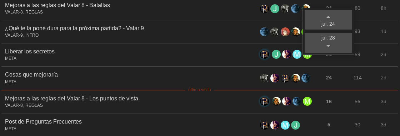400x136 pixels.
Task: Click blue wolf avatar in Valar 9 row
Action: coord(264,32)
